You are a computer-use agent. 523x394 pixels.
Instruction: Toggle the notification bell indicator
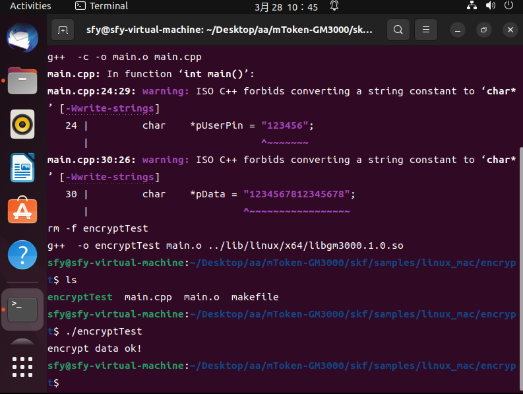pos(334,6)
